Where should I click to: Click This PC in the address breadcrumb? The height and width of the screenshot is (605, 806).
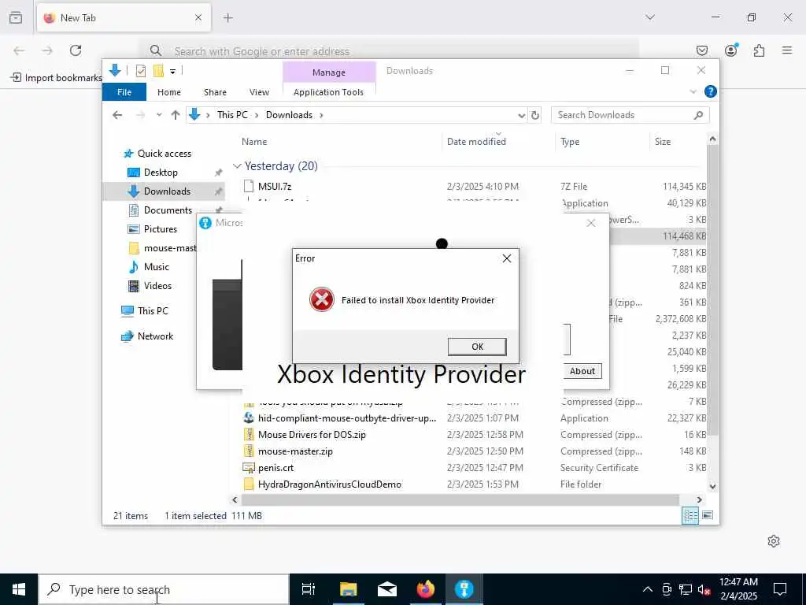tap(232, 115)
